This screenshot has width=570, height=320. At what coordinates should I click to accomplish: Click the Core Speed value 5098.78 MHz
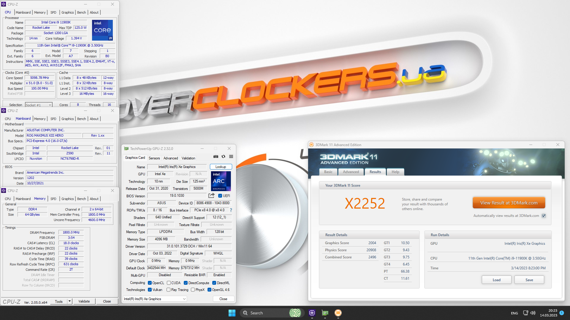[39, 78]
